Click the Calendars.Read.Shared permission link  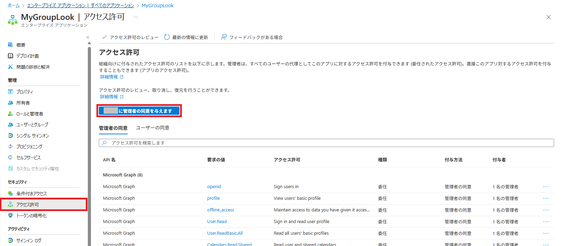pyautogui.click(x=230, y=244)
